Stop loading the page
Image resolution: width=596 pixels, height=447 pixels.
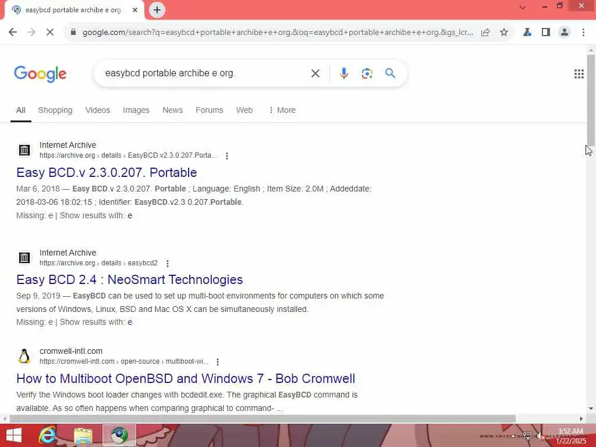[x=50, y=33]
